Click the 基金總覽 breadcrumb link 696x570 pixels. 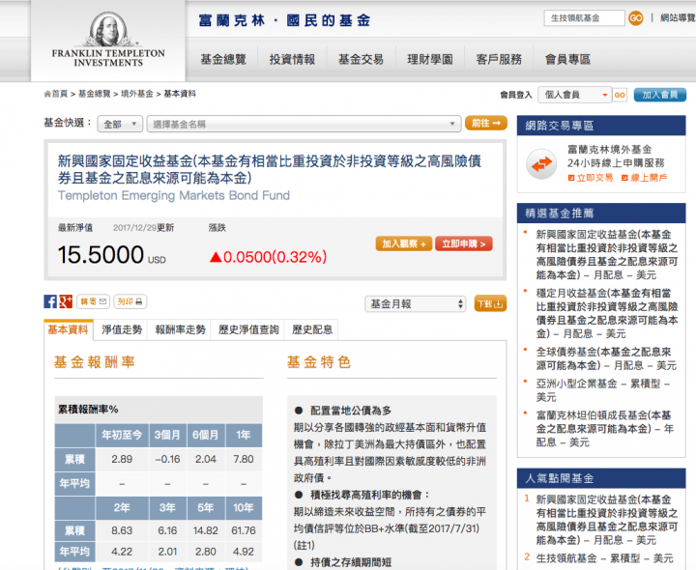(x=94, y=94)
